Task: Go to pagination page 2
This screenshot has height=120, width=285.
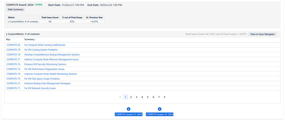Action: coord(131,97)
